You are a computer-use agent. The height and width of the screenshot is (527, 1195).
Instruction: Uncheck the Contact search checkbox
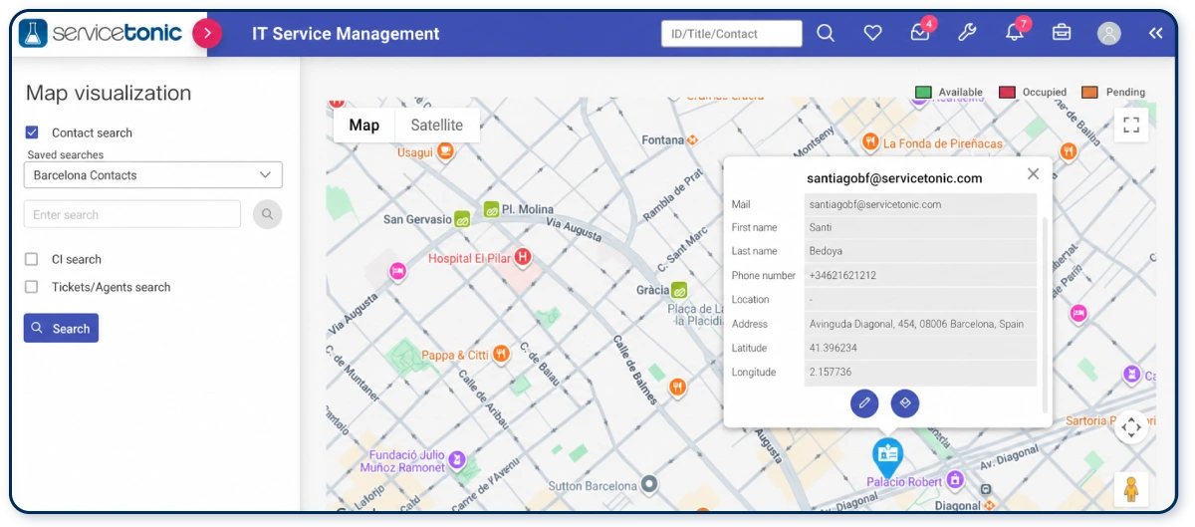[32, 132]
